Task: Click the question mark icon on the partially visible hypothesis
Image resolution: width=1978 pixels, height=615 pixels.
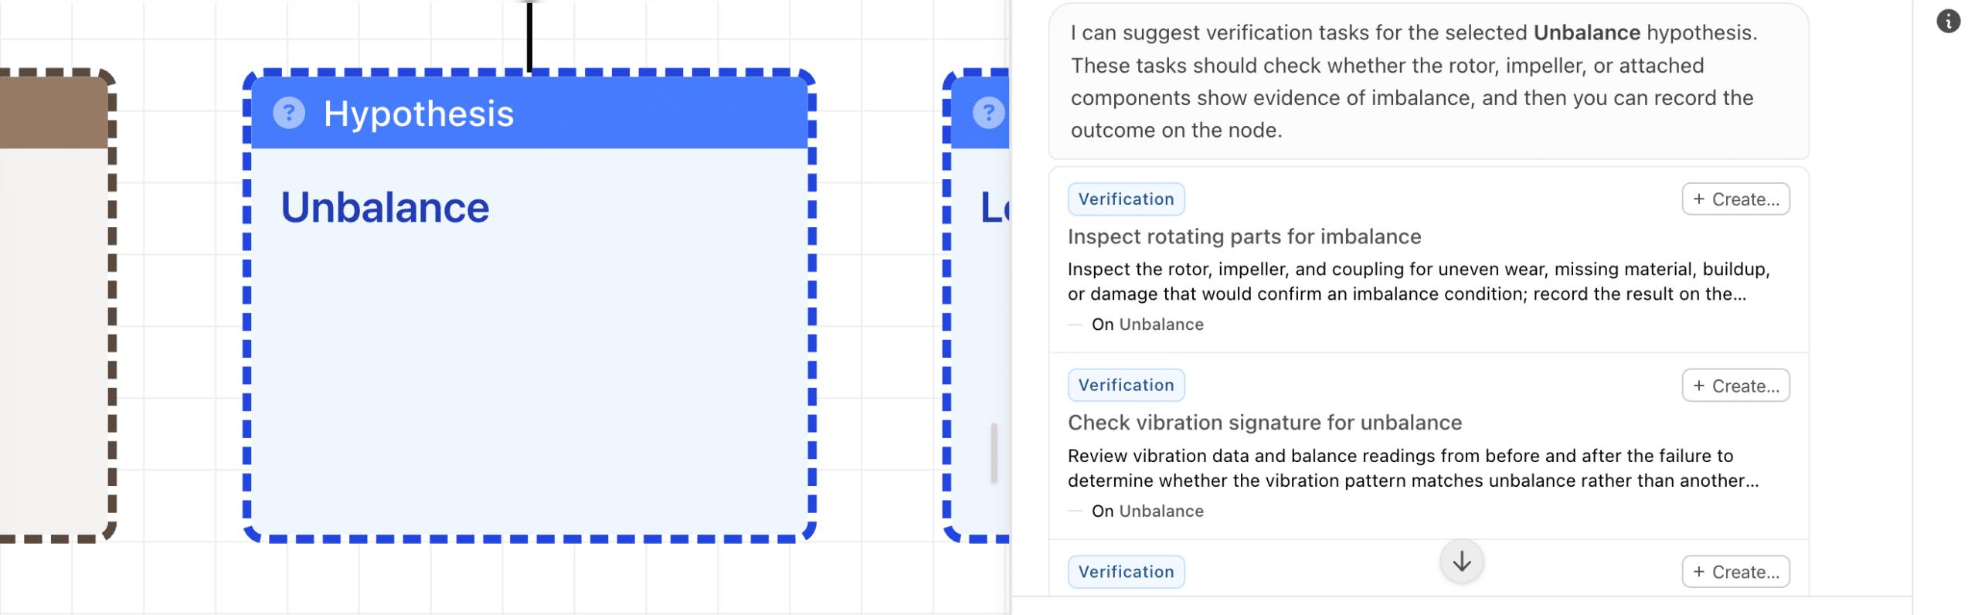Action: 988,114
